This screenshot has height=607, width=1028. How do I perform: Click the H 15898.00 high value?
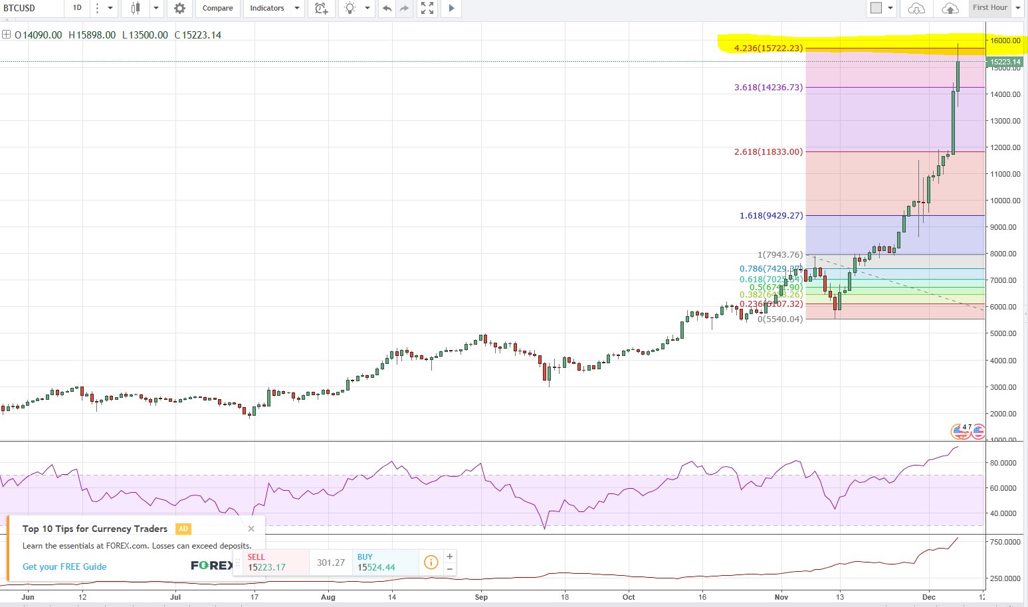pyautogui.click(x=92, y=35)
